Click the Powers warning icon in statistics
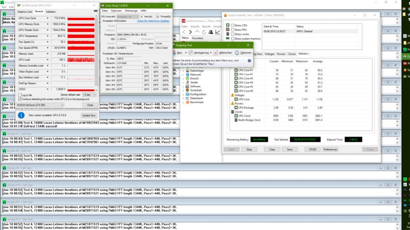The height and width of the screenshot is (230, 410). pos(233,103)
